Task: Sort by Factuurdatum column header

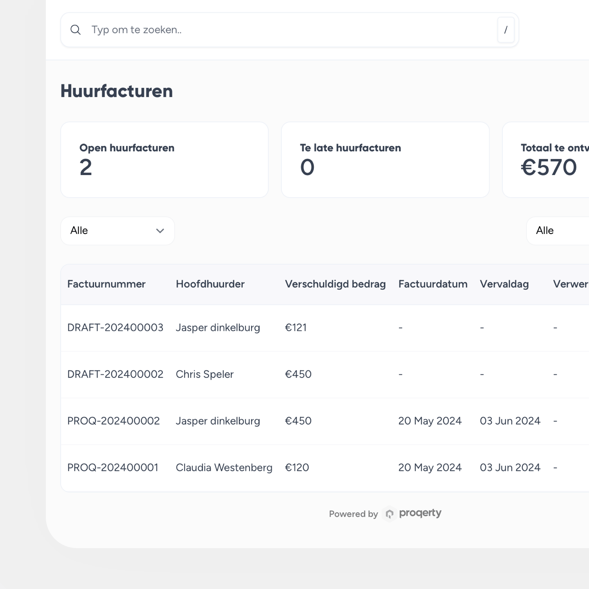Action: 433,284
